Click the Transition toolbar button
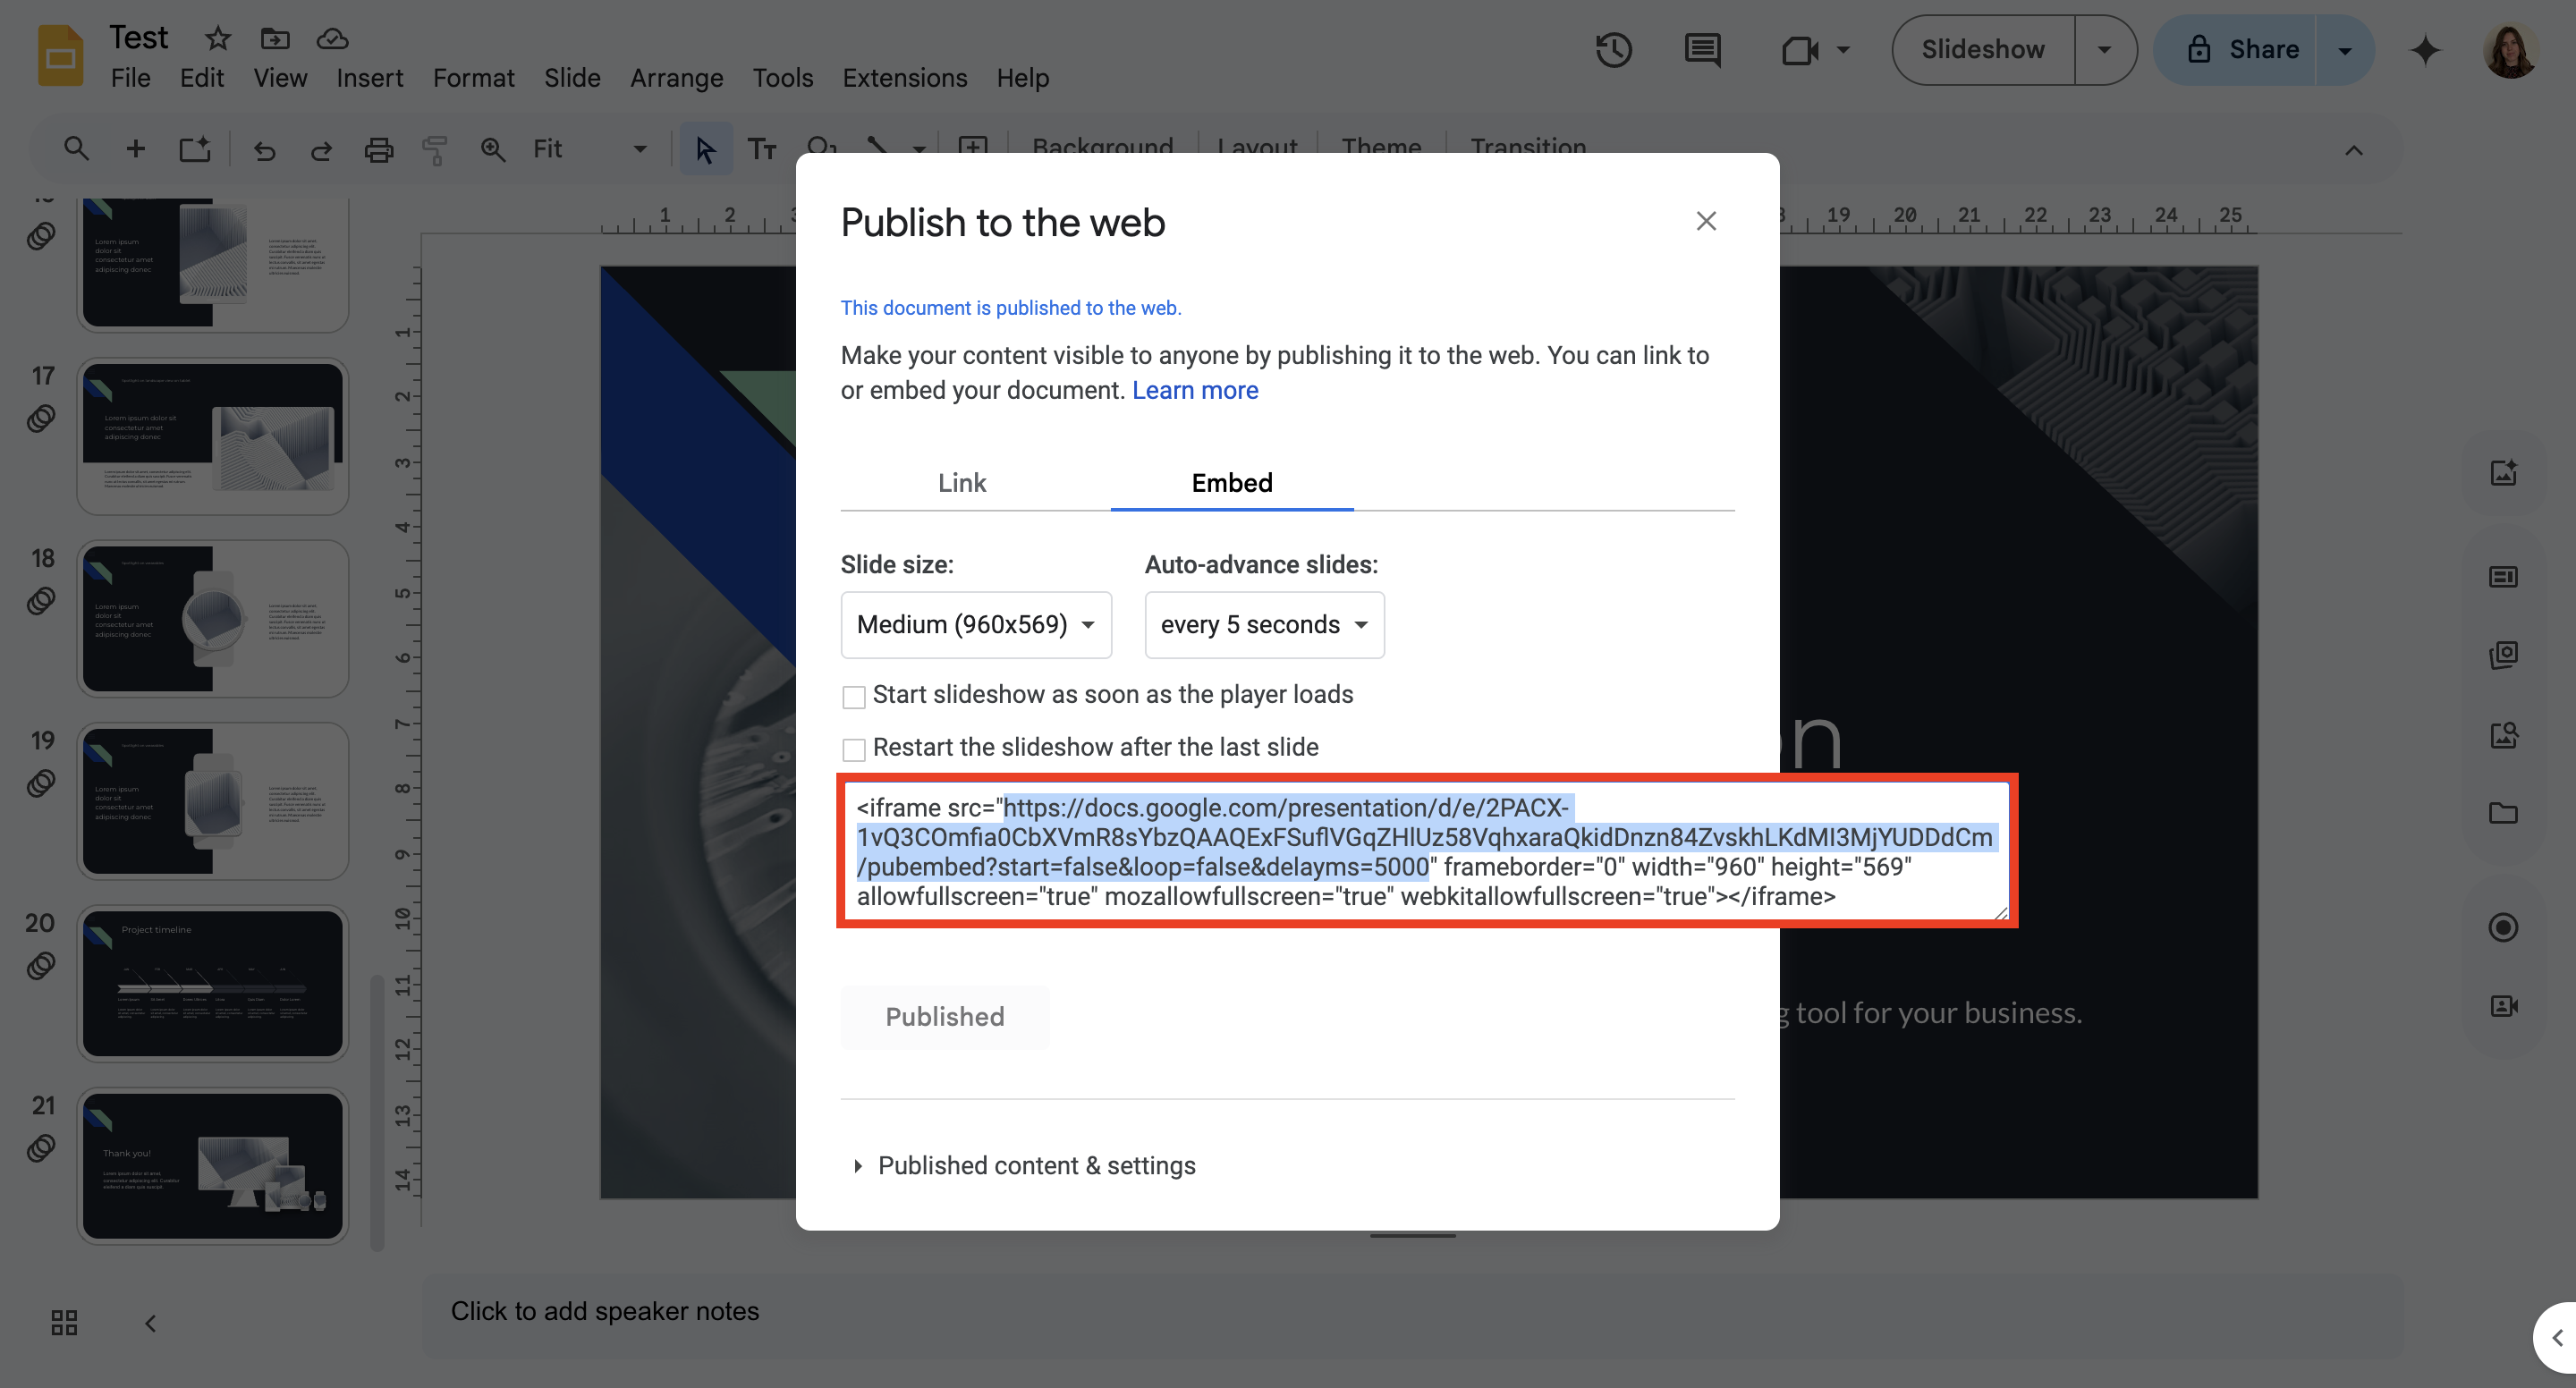The height and width of the screenshot is (1388, 2576). [x=1527, y=146]
